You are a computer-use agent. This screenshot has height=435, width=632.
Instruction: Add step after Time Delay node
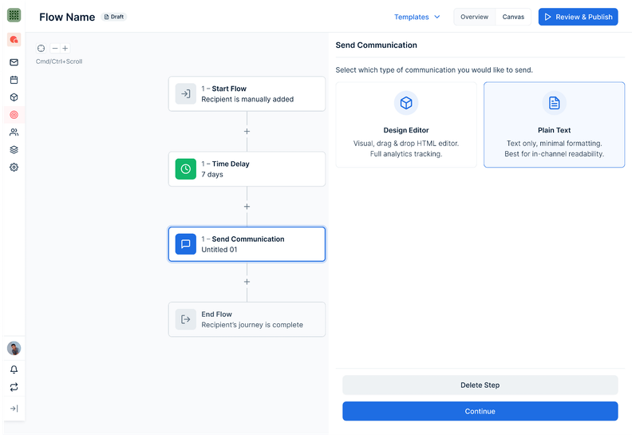pyautogui.click(x=247, y=207)
